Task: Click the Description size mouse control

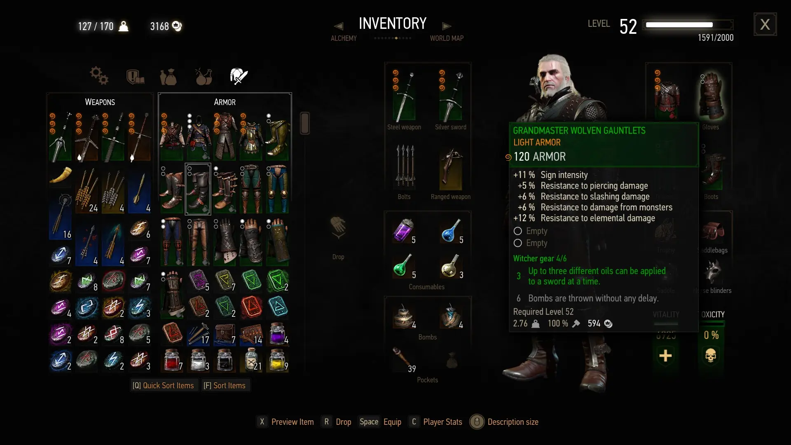Action: click(x=477, y=422)
